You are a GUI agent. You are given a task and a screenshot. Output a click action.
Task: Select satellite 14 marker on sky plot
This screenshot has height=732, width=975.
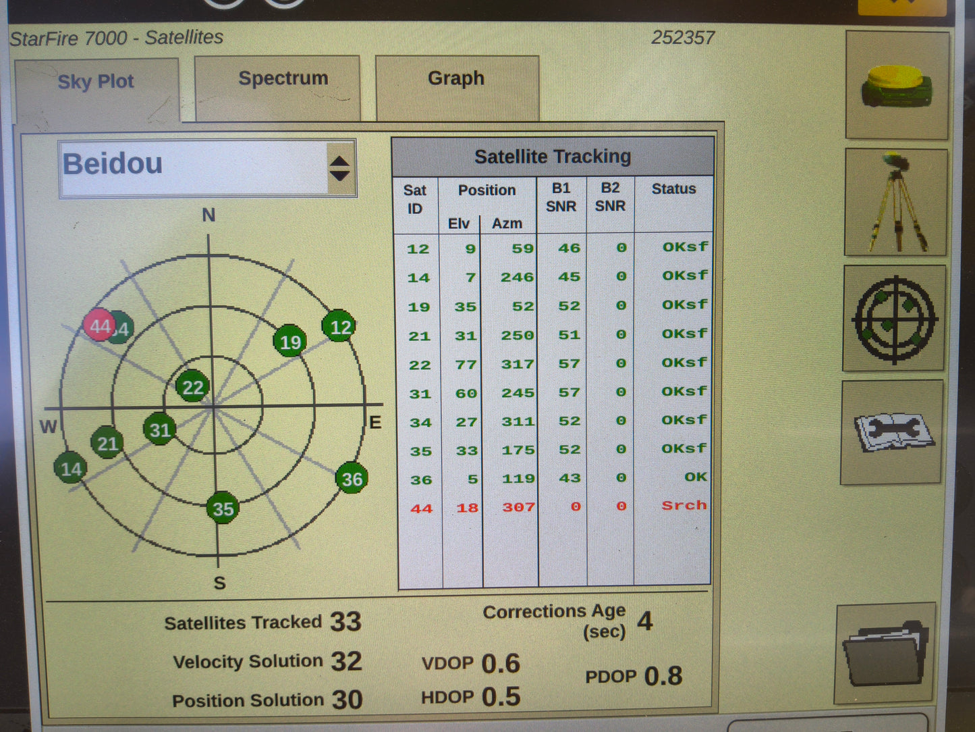coord(71,469)
